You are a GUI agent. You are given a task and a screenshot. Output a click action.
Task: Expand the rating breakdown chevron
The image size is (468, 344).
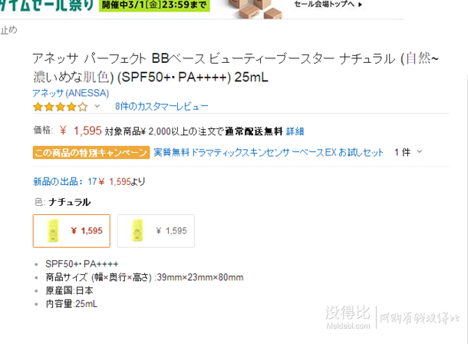pyautogui.click(x=97, y=106)
